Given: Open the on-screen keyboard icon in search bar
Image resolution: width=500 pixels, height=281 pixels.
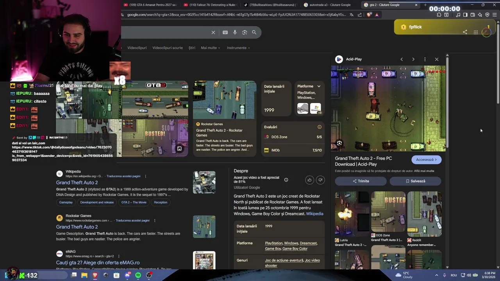Looking at the screenshot, I should [x=225, y=32].
